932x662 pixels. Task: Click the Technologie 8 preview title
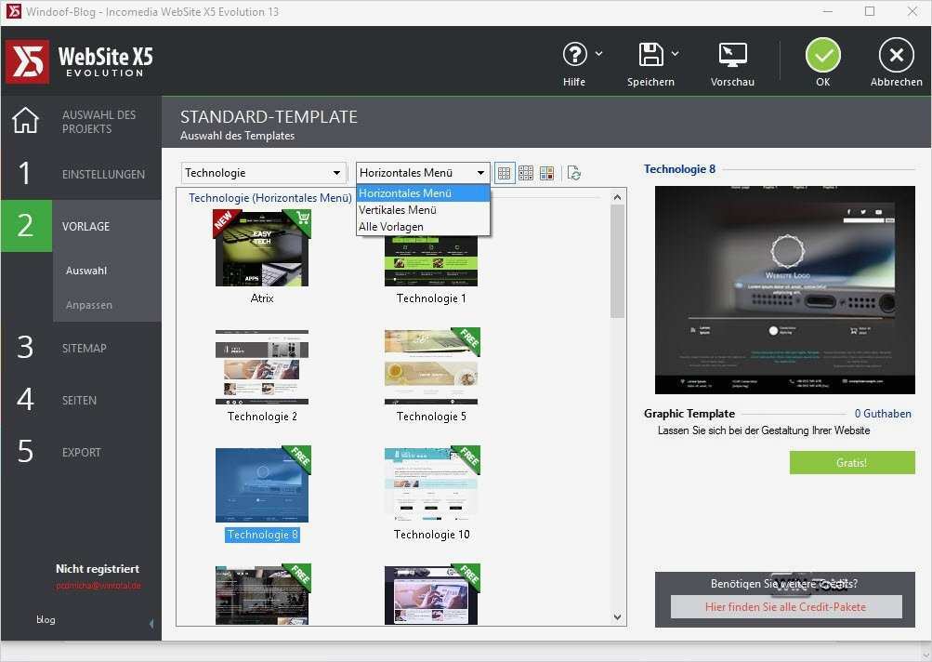[x=679, y=169]
